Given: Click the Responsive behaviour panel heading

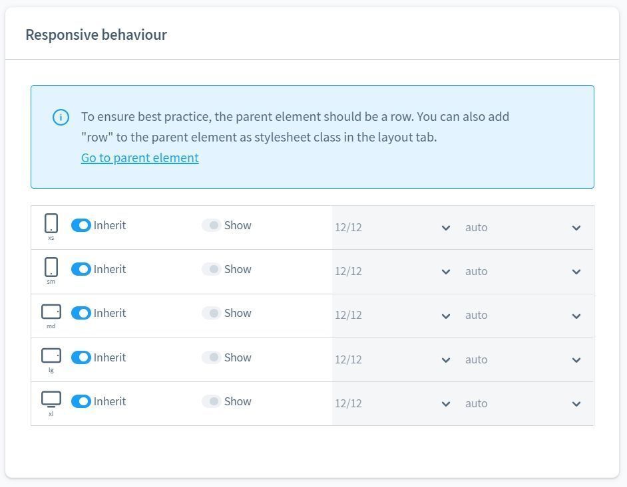Looking at the screenshot, I should point(96,35).
